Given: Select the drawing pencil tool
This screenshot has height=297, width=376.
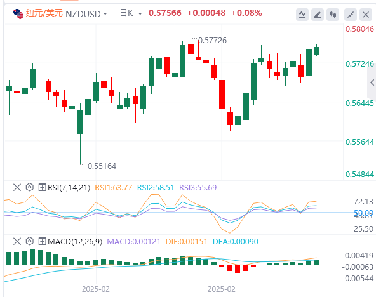Looking at the screenshot, I should coord(318,15).
